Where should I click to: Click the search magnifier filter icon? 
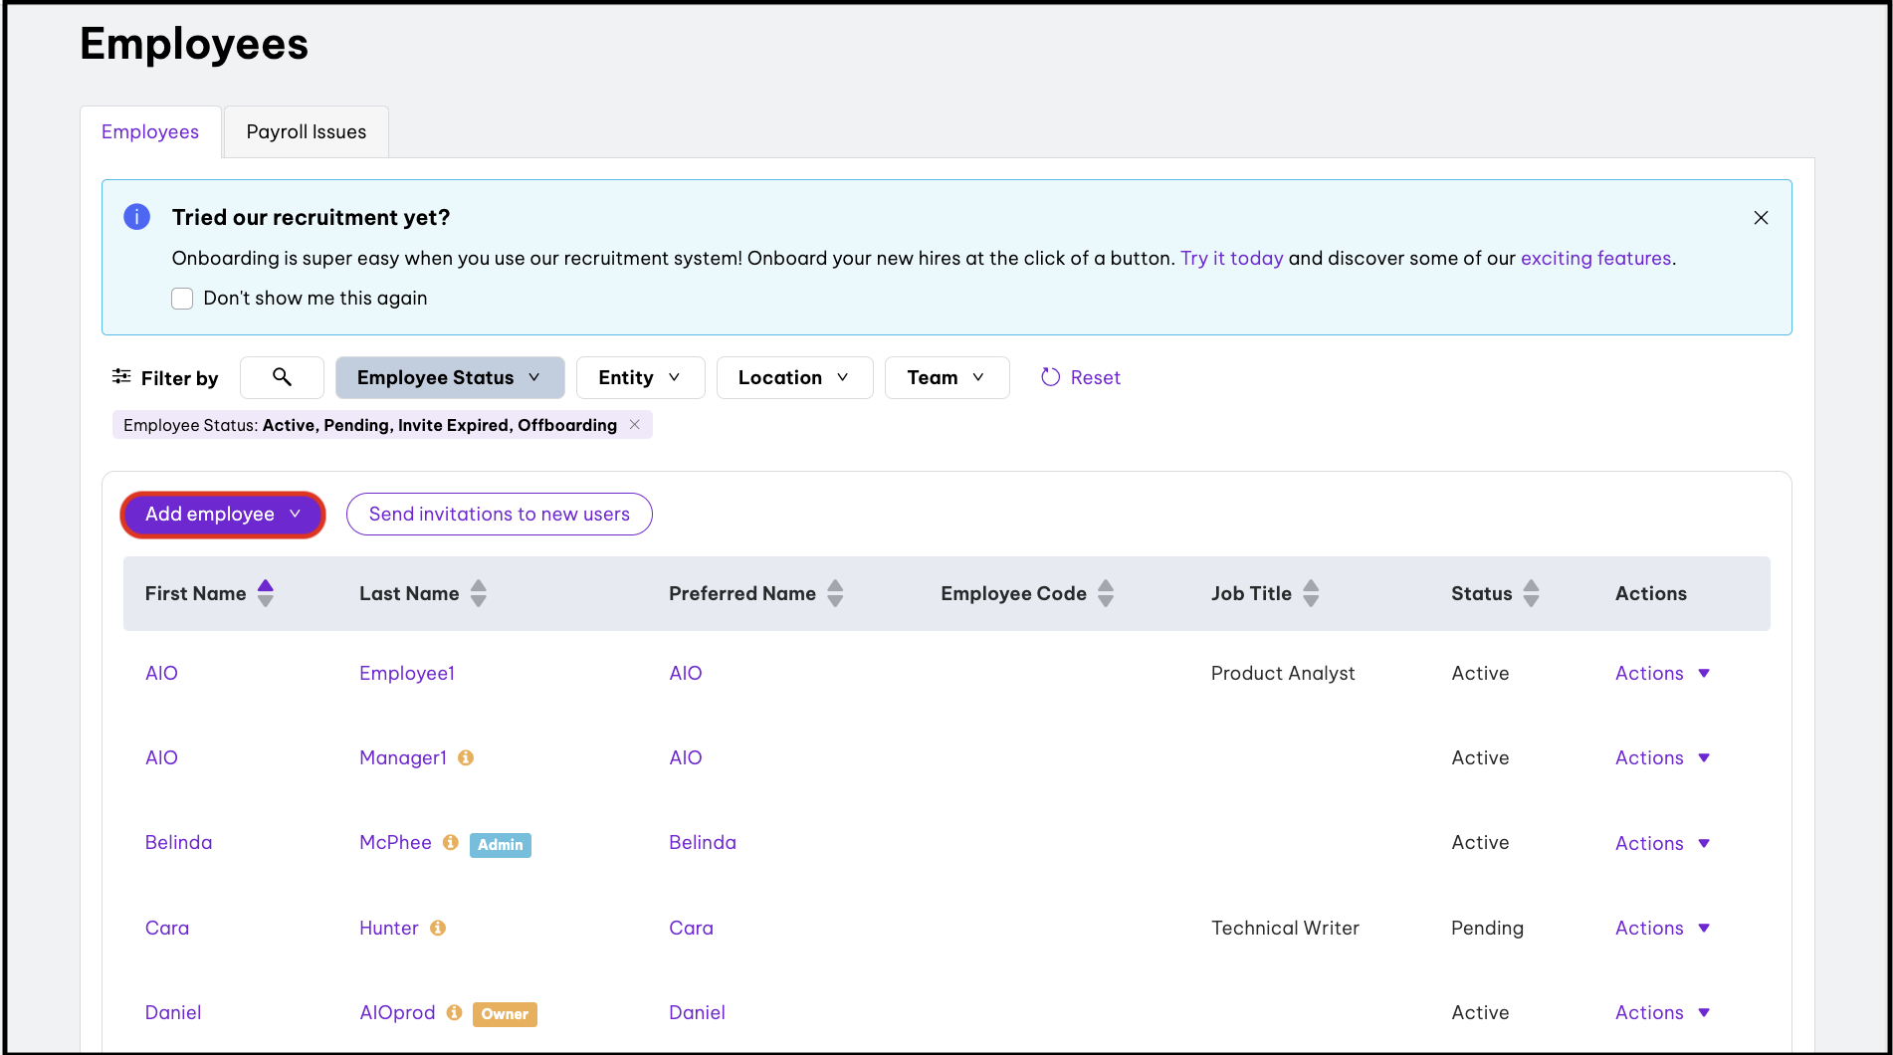coord(282,377)
